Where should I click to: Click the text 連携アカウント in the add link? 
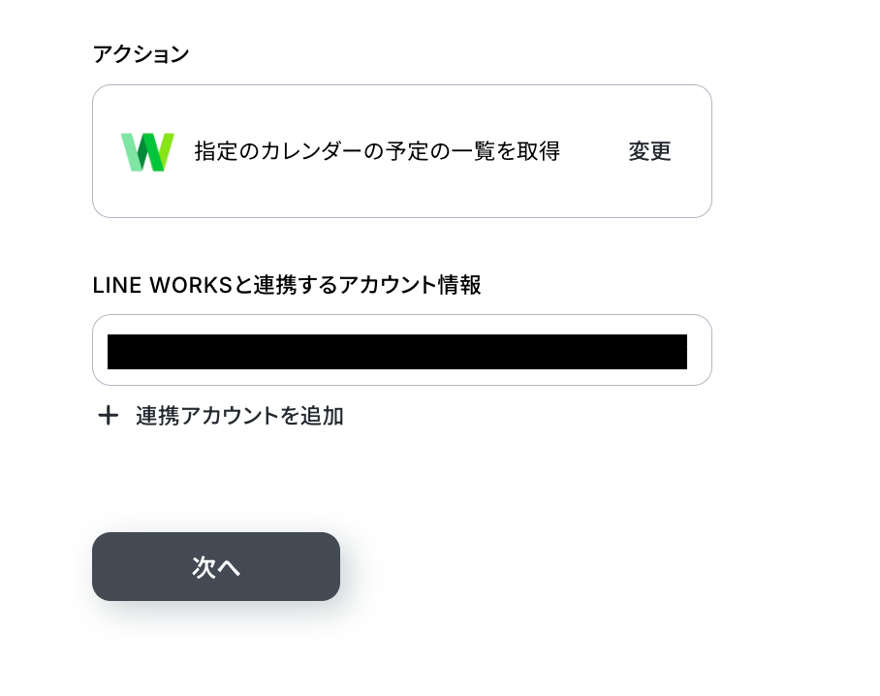(207, 416)
